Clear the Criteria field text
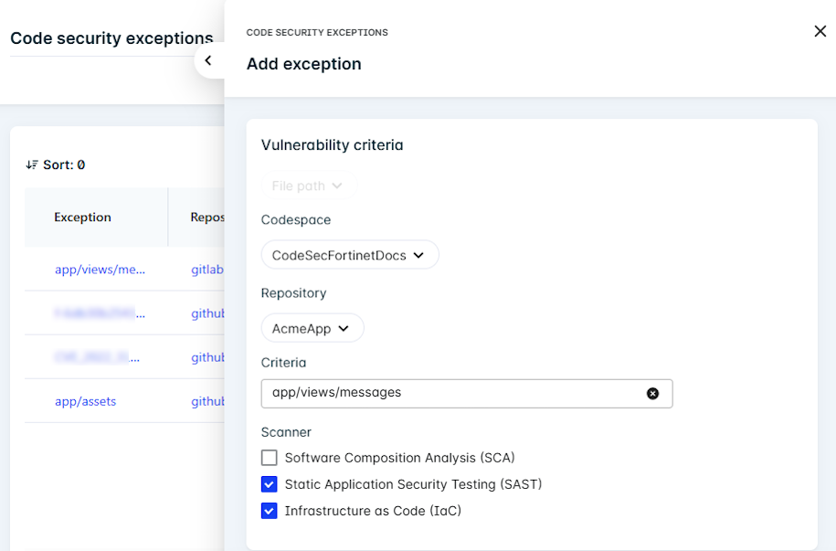This screenshot has width=836, height=551. pyautogui.click(x=652, y=393)
